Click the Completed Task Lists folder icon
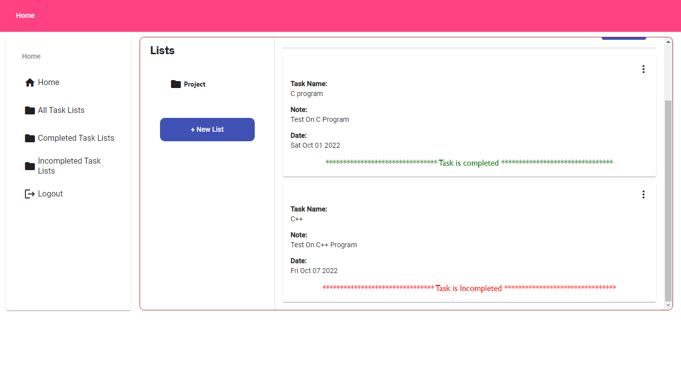 point(29,138)
